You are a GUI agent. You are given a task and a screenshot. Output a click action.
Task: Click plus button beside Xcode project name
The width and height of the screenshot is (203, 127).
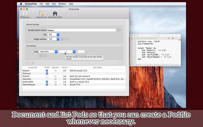(x=119, y=30)
